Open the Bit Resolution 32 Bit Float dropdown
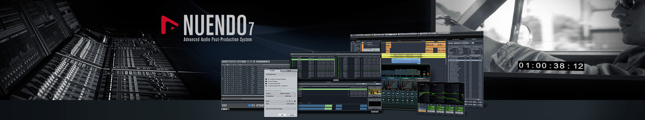Image resolution: width=645 pixels, height=120 pixels. pyautogui.click(x=281, y=96)
